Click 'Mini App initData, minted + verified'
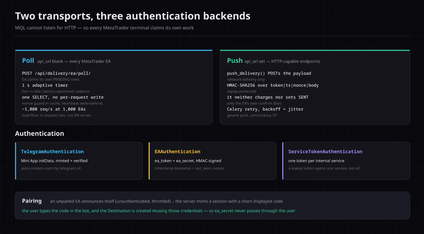Screen dimensions: 424x234 [54, 161]
